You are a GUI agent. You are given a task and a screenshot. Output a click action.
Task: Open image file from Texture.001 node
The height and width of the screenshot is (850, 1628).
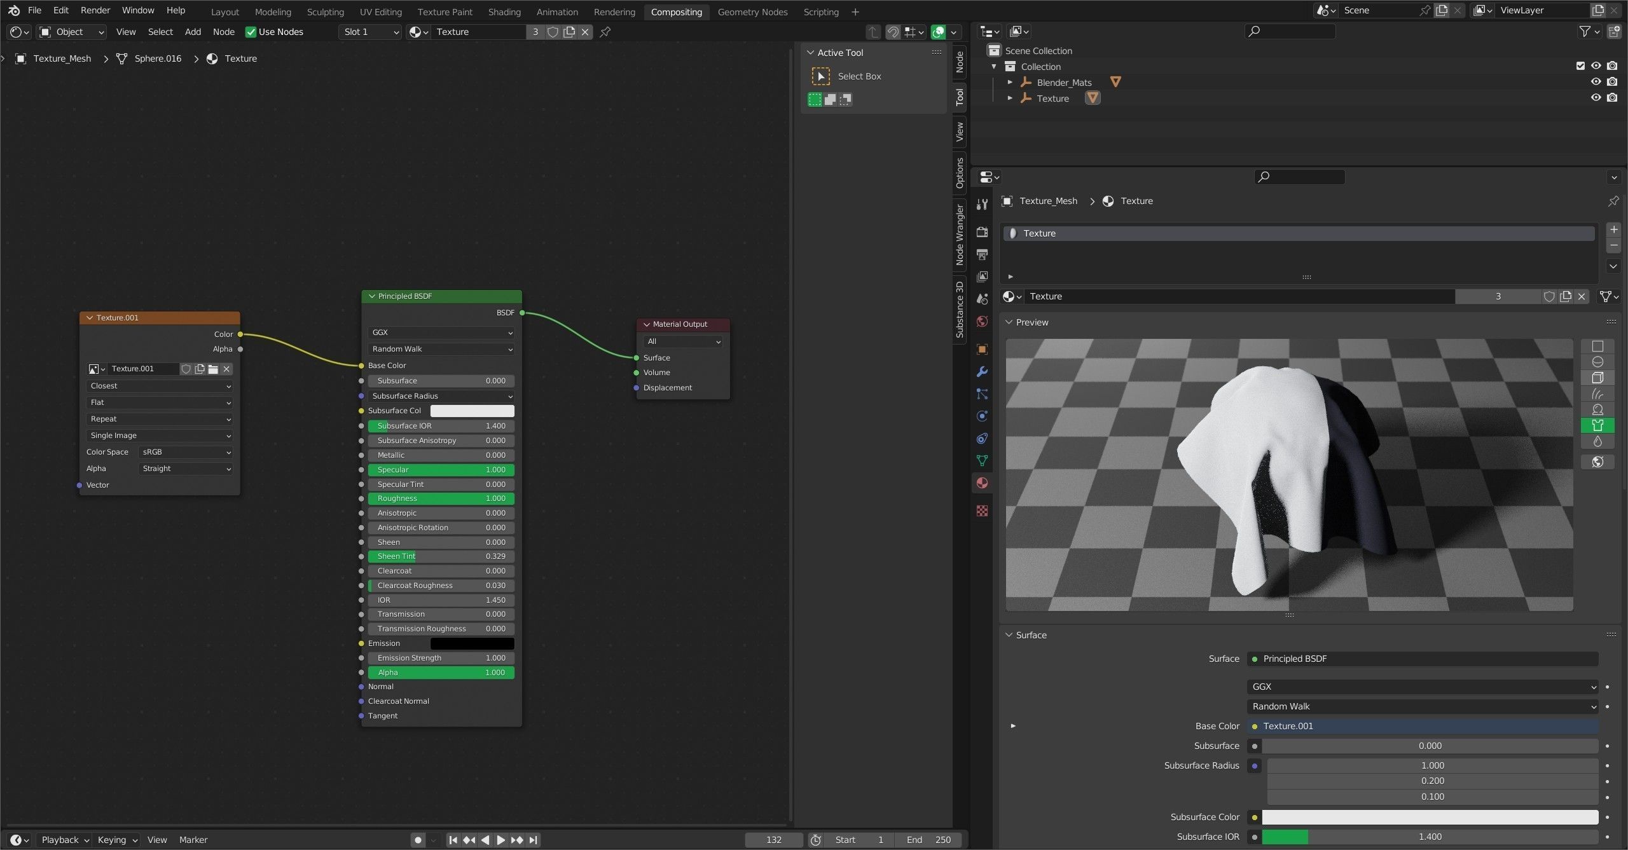click(213, 369)
